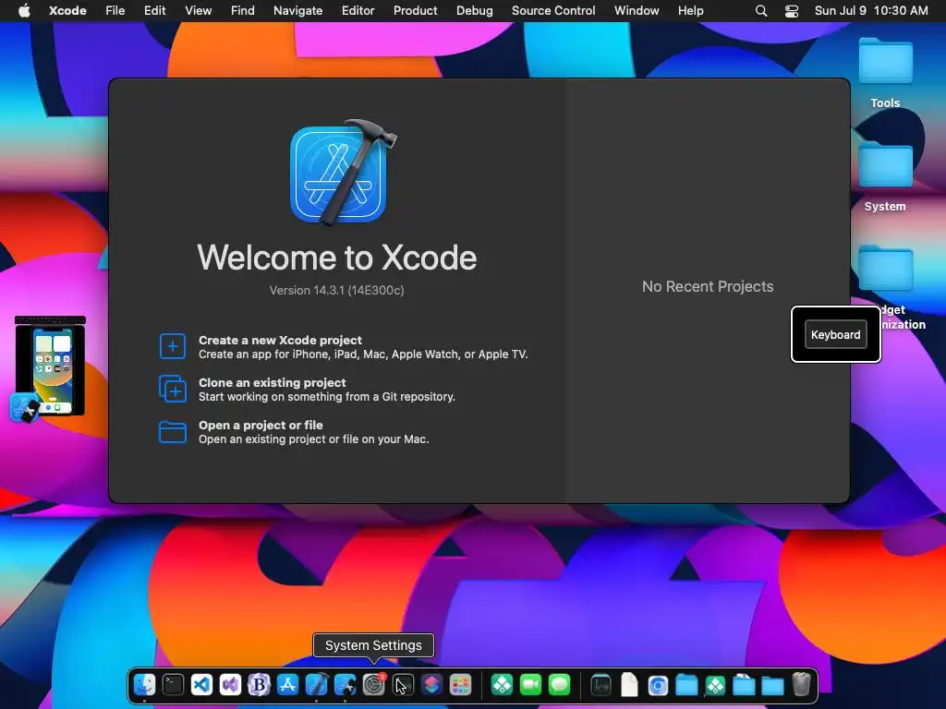
Task: Open the Product menu
Action: (415, 10)
